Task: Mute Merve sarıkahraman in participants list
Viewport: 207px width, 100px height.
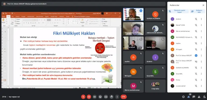Action: (x=196, y=31)
